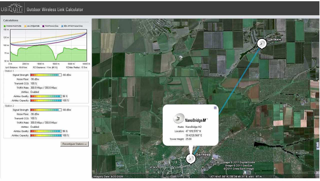Click the Беляева station marker on map
320x181 pixels.
[191, 159]
